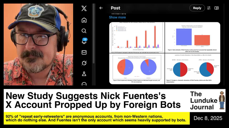229x128 pixels.
Task: Click the More ellipsis circle icon
Action: (84, 84)
